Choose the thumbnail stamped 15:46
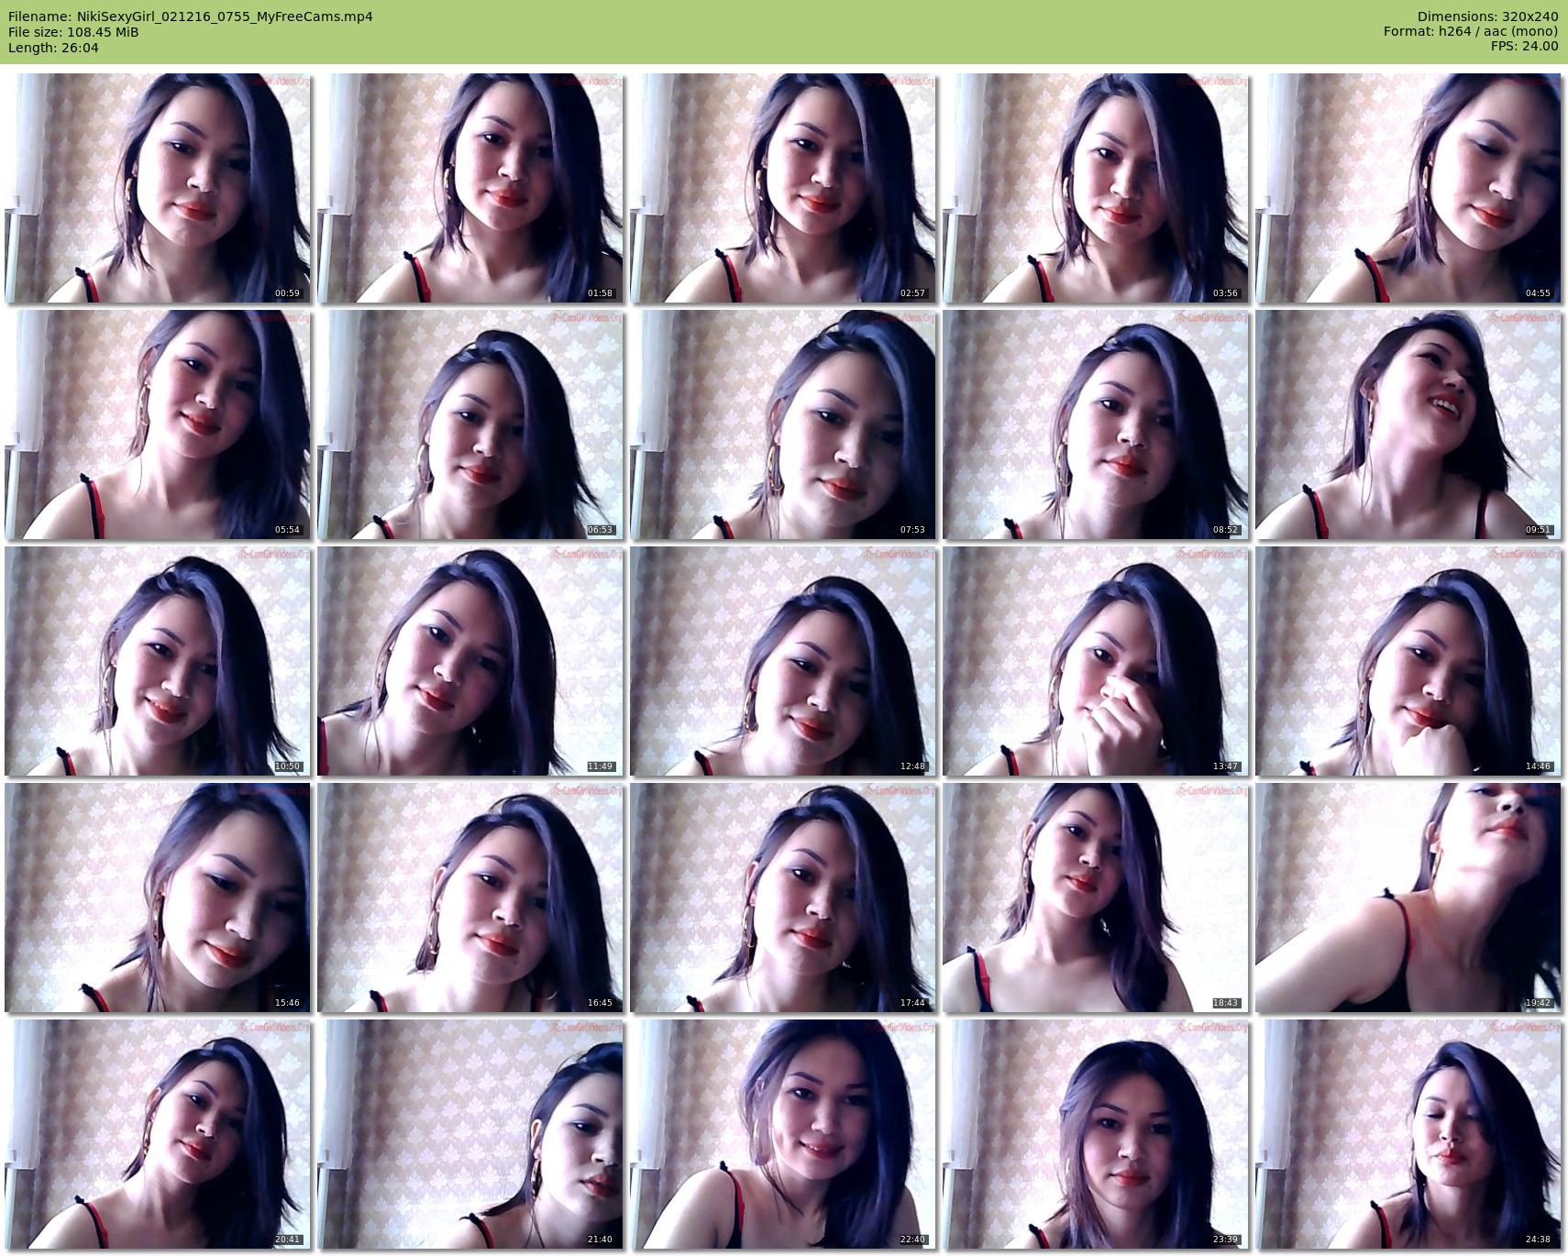Viewport: 1568px width, 1256px height. tap(158, 898)
